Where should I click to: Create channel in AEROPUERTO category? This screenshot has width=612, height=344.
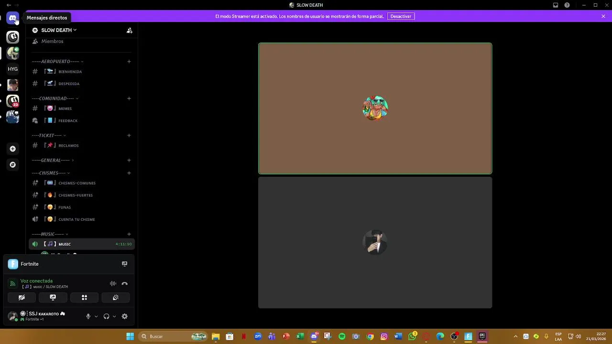[x=129, y=61]
